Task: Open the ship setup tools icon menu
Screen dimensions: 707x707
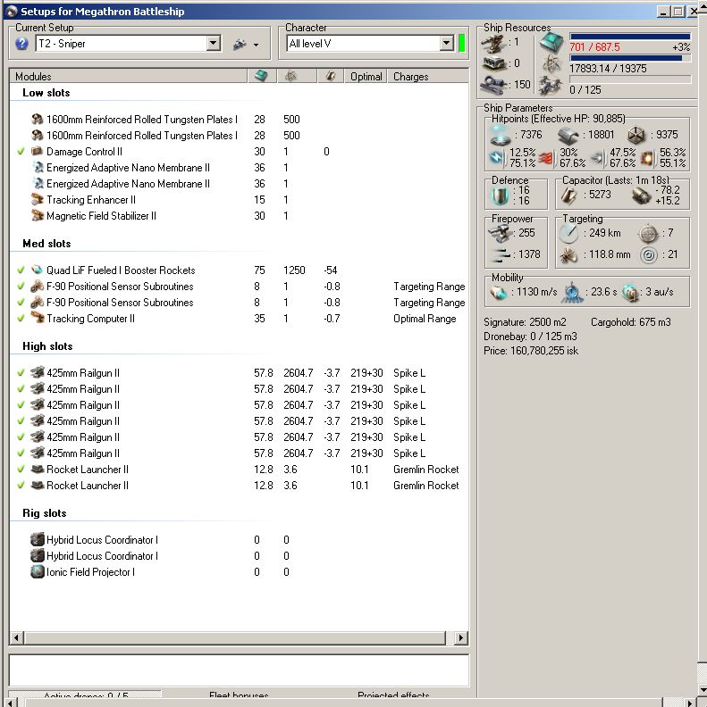Action: click(245, 45)
